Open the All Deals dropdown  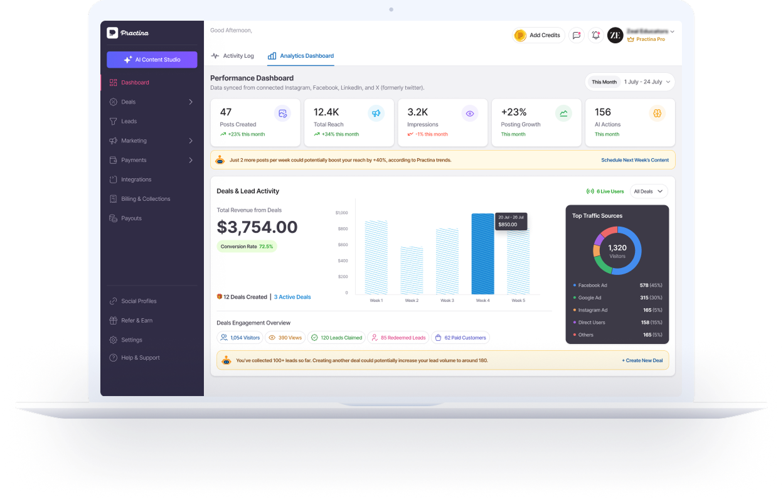[x=648, y=191]
